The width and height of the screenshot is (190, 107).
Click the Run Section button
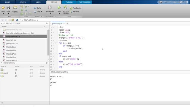[x=76, y=8]
